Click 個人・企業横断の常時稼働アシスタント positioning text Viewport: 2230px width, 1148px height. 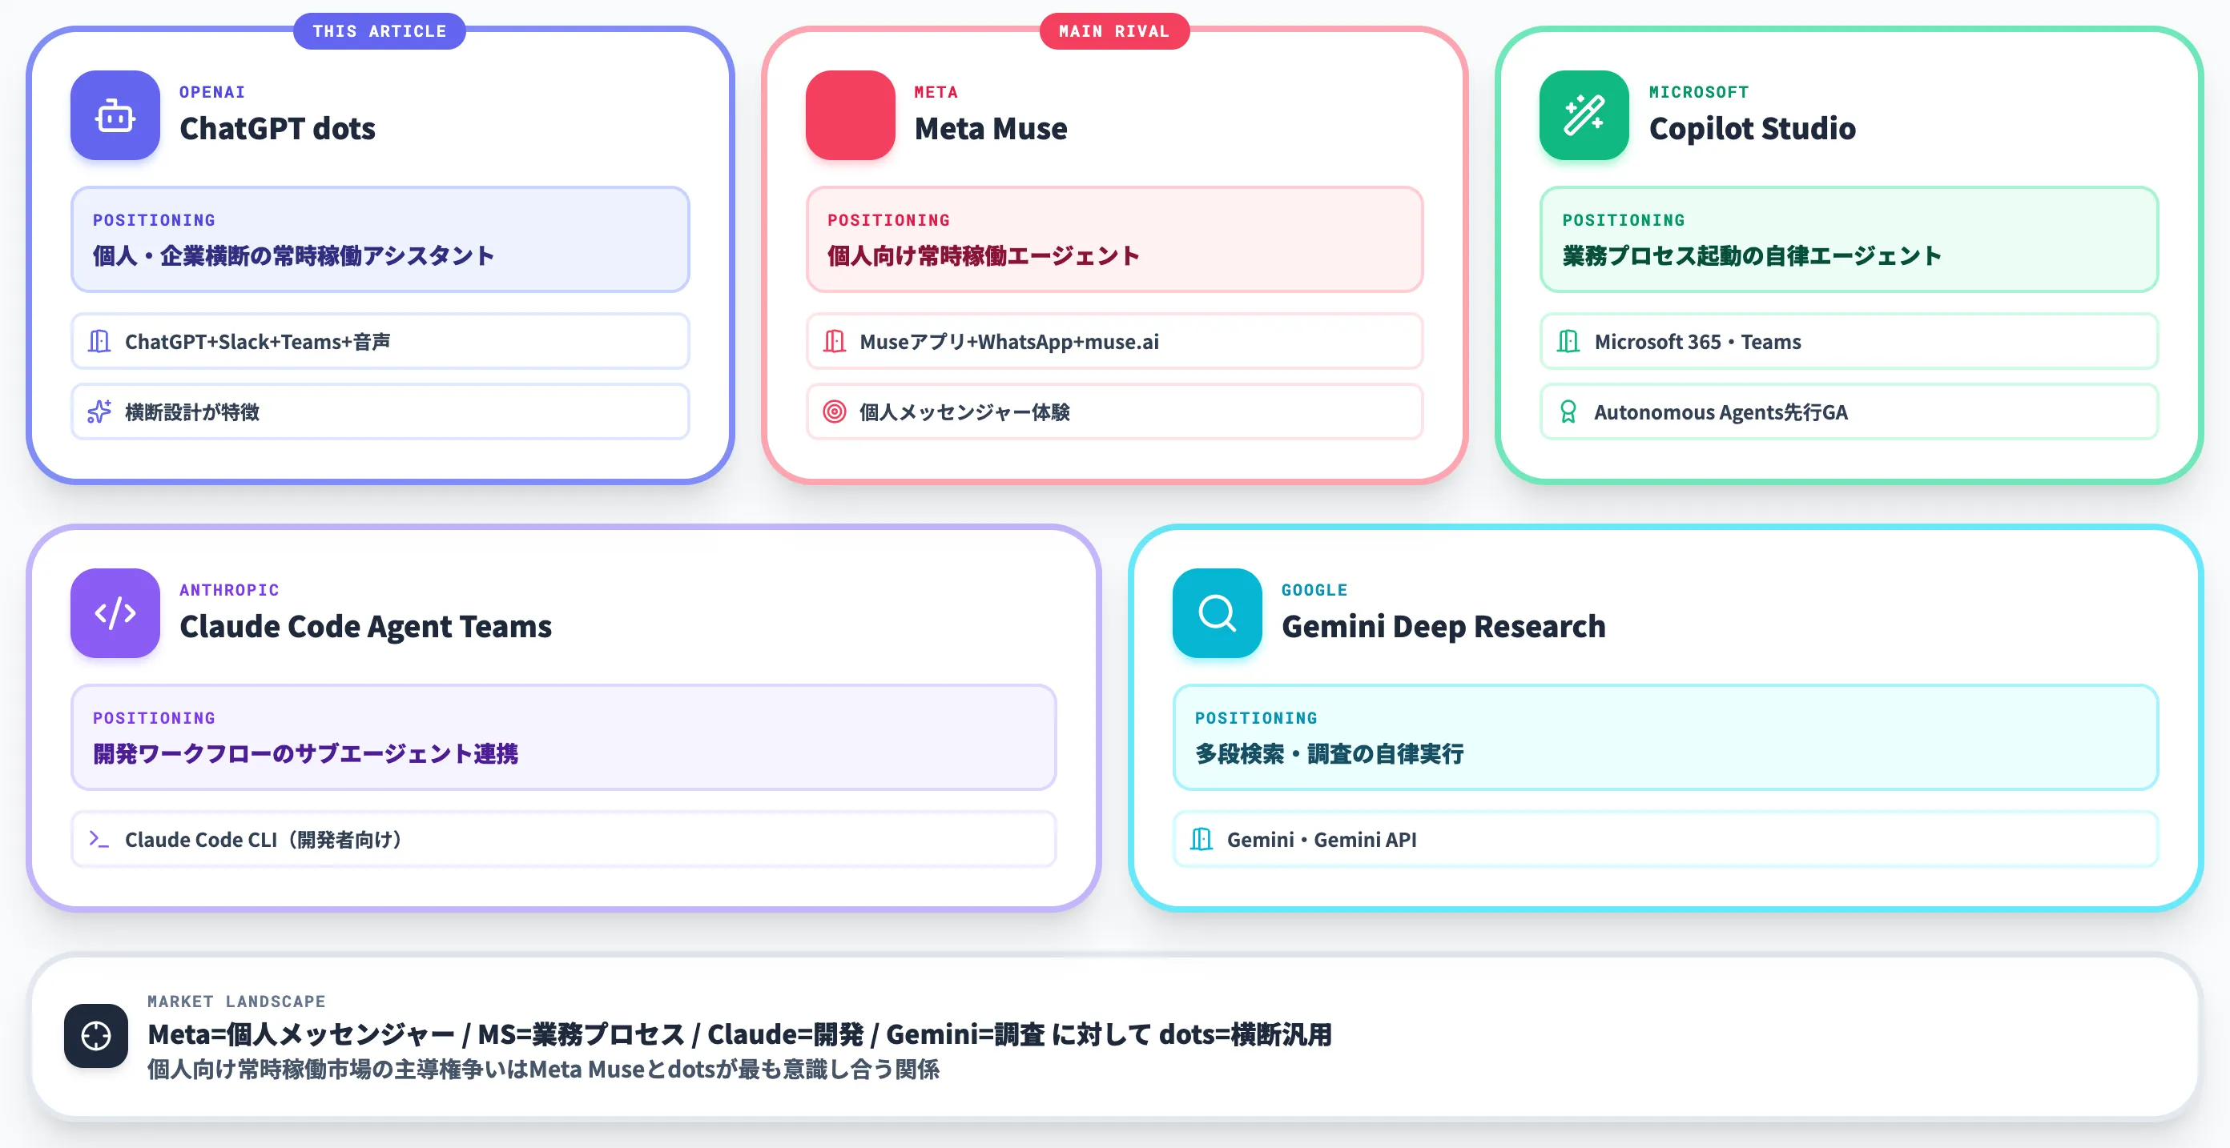(x=293, y=255)
